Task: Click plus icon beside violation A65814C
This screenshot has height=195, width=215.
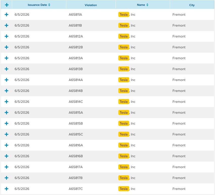Action: tap(7, 102)
